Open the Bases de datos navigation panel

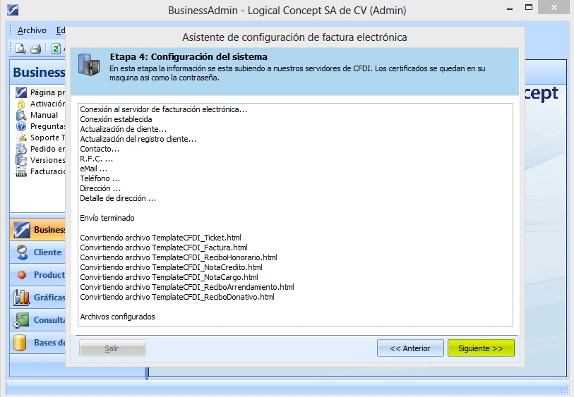coord(37,343)
